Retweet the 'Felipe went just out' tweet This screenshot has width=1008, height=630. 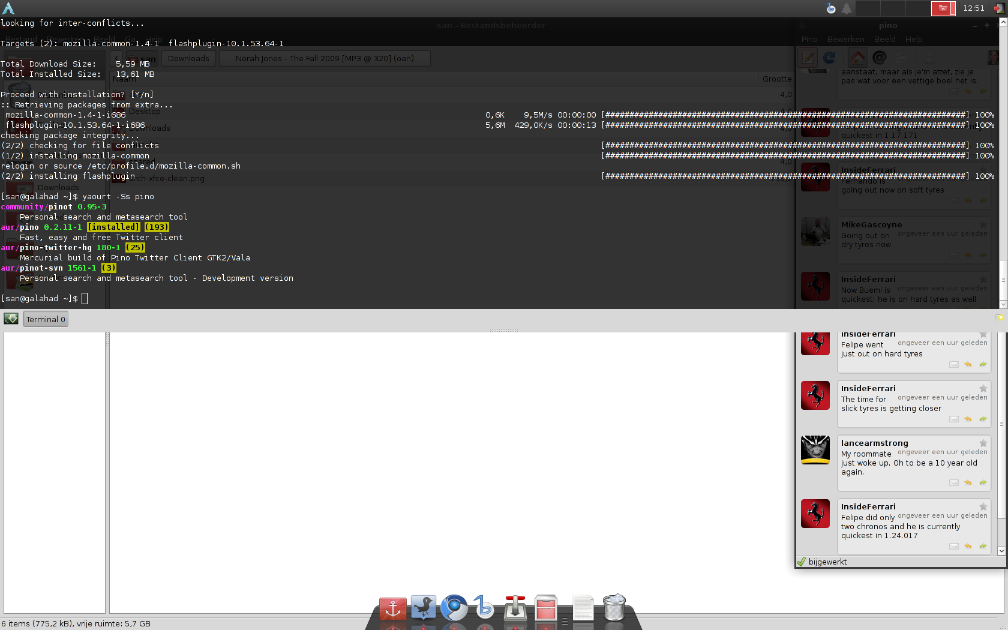pyautogui.click(x=983, y=364)
